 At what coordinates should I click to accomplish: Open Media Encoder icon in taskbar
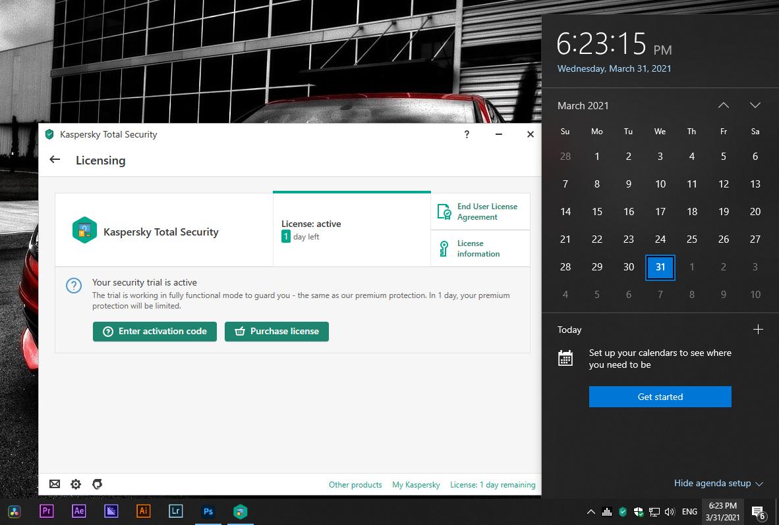pos(111,511)
